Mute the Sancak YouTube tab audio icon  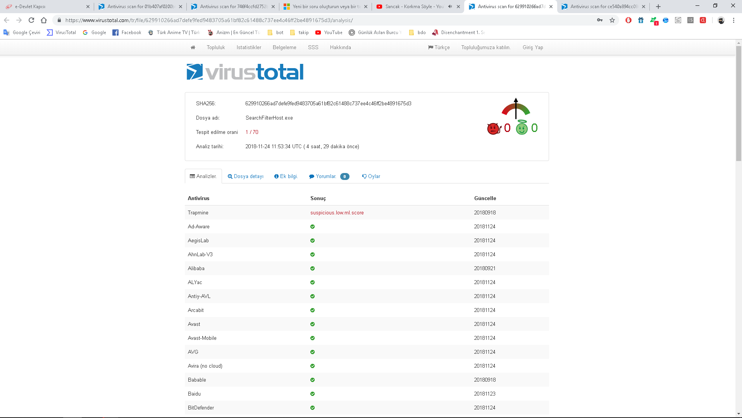tap(450, 7)
